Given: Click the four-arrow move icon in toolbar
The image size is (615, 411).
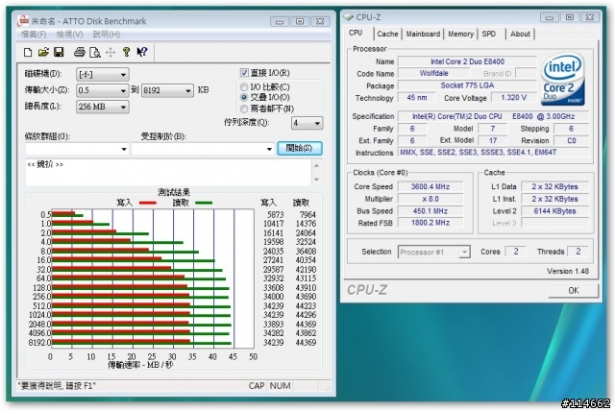Looking at the screenshot, I should 111,52.
